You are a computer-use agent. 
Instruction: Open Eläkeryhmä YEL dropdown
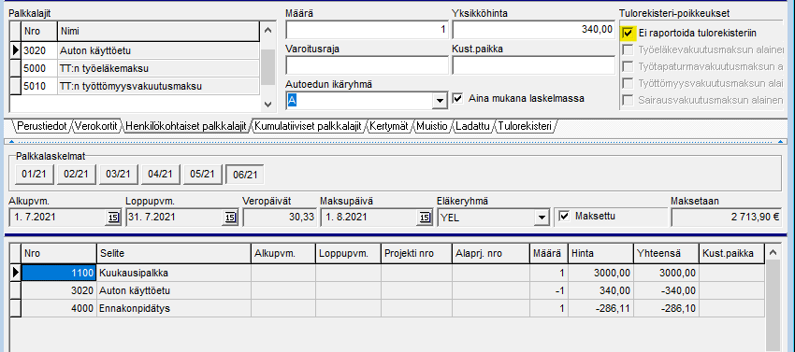(x=542, y=218)
